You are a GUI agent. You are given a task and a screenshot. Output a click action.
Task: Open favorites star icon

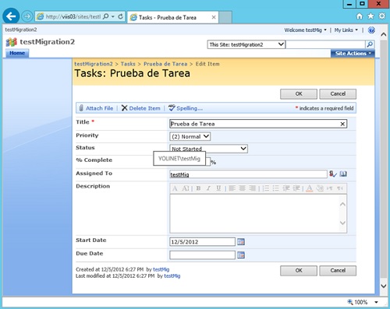[x=370, y=16]
